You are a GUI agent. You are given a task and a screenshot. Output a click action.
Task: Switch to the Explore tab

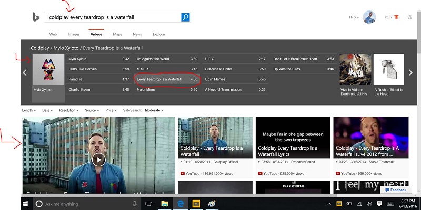(159, 34)
